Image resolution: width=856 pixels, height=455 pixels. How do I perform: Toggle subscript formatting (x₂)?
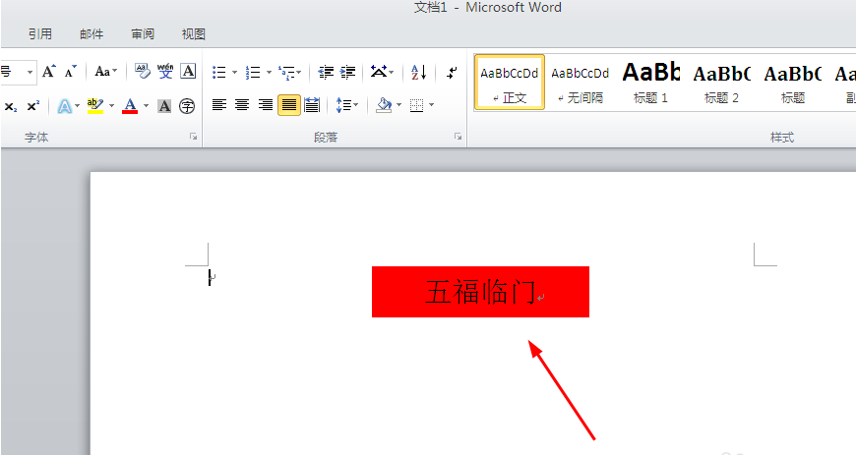coord(11,106)
